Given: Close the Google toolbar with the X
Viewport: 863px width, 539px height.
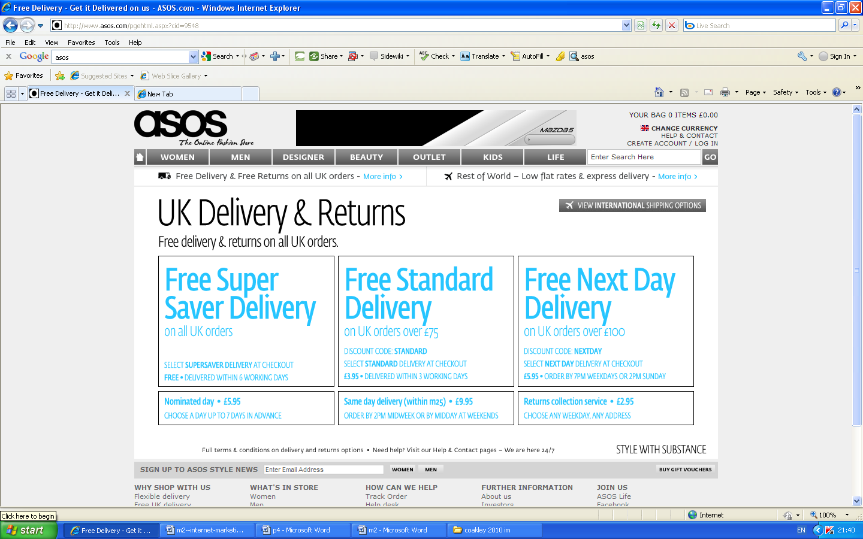Looking at the screenshot, I should point(8,56).
